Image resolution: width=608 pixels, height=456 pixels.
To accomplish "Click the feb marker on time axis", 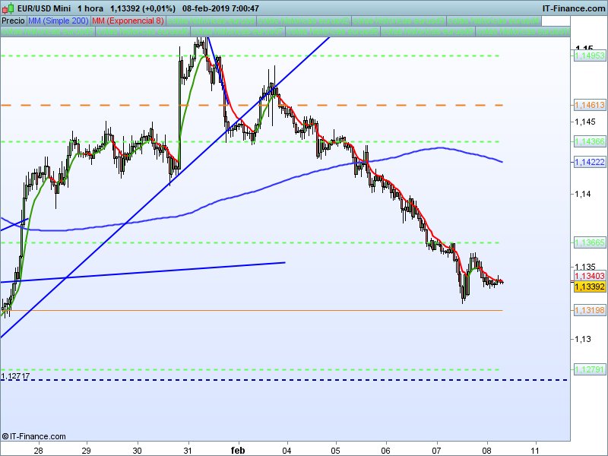I will click(239, 449).
